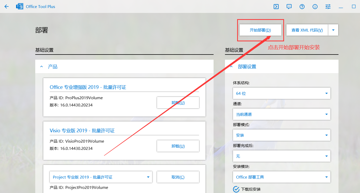The image size is (360, 193).
Task: Click the Office version text 版本: 16.0.14430.20234
Action: [x=71, y=105]
